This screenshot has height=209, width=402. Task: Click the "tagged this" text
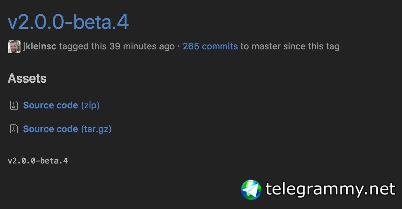coord(83,46)
